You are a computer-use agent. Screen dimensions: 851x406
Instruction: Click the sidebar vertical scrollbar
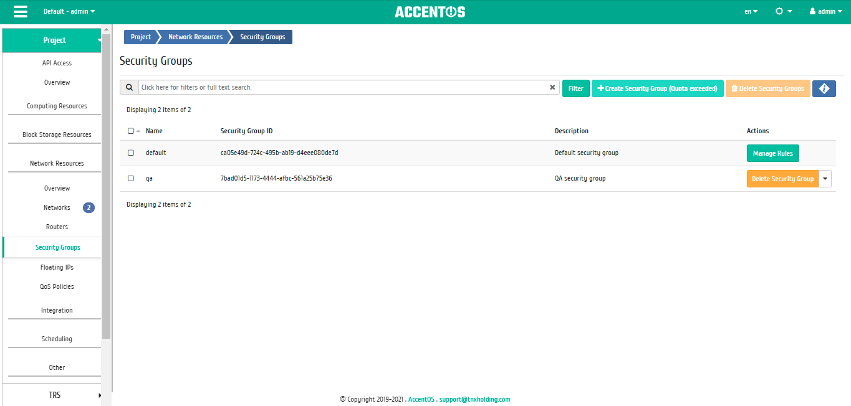tap(106, 187)
